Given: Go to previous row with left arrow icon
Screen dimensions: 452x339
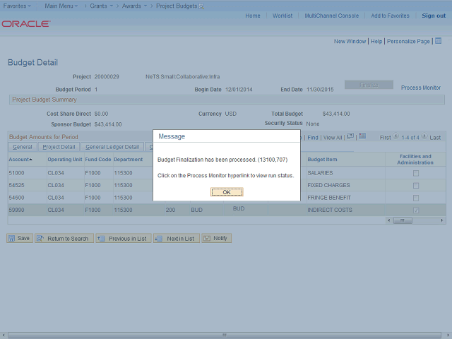Looking at the screenshot, I should [x=396, y=137].
